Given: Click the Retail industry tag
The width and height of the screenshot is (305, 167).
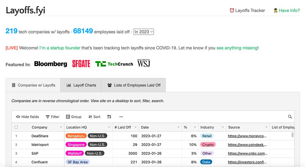Looking at the screenshot, I should [207, 136].
